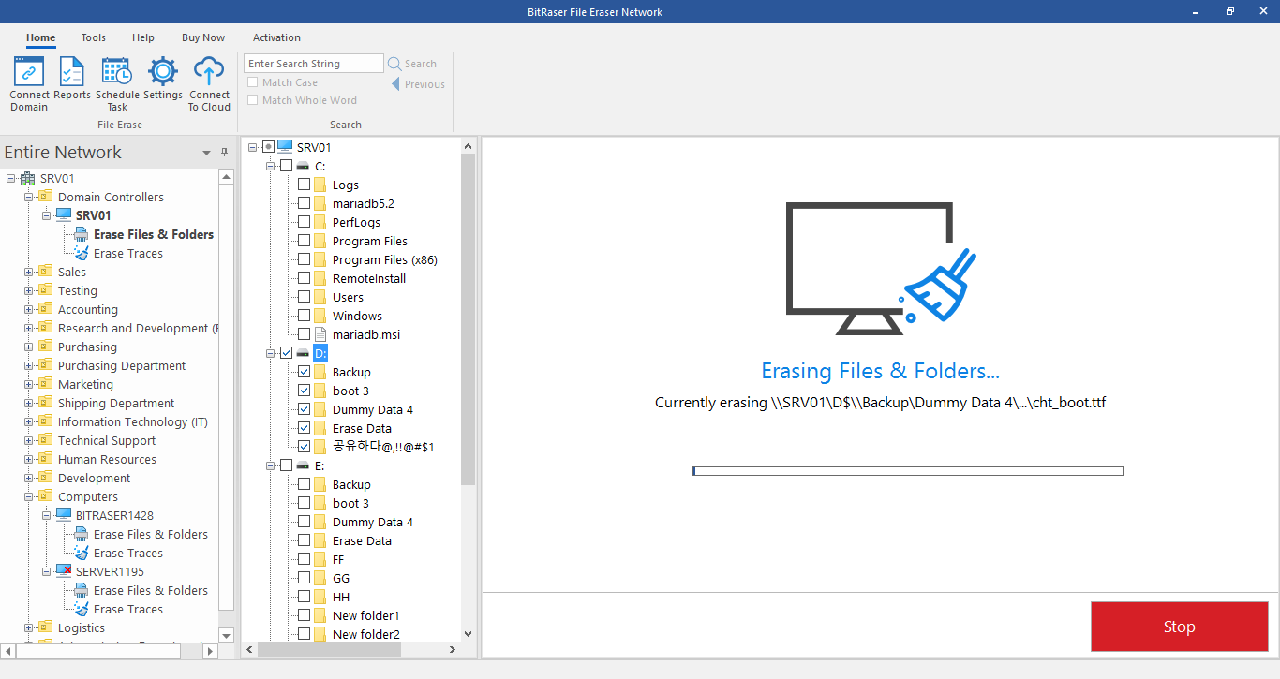The image size is (1280, 679).
Task: Collapse the Domain Controllers node
Action: click(28, 197)
